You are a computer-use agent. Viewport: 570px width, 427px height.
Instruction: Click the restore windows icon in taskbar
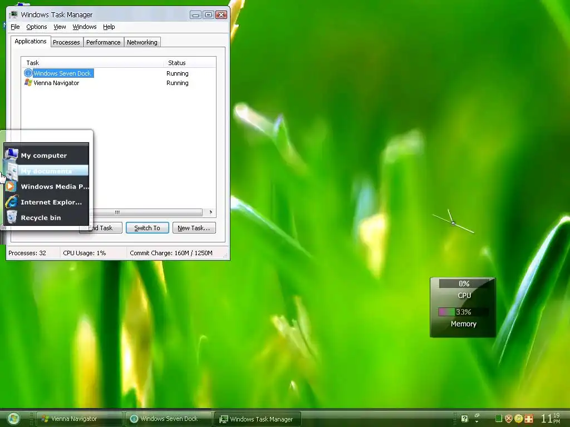(x=477, y=415)
